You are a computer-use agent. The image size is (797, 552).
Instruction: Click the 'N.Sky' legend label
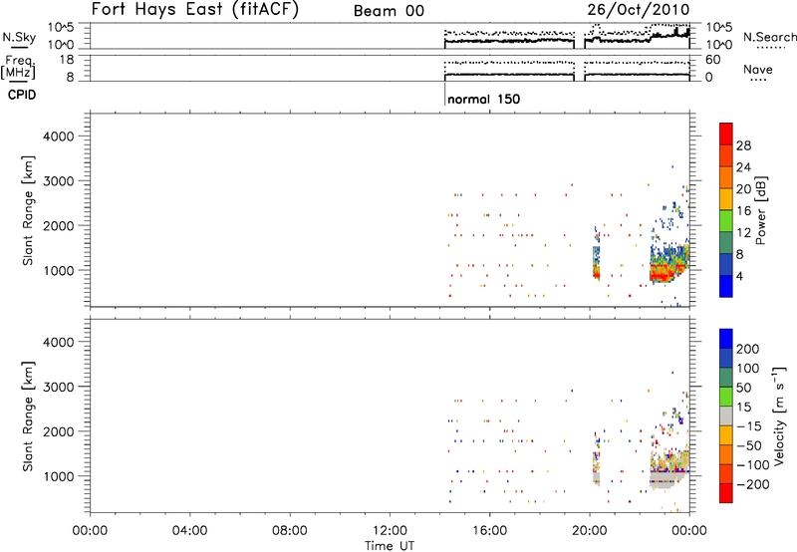pyautogui.click(x=19, y=37)
